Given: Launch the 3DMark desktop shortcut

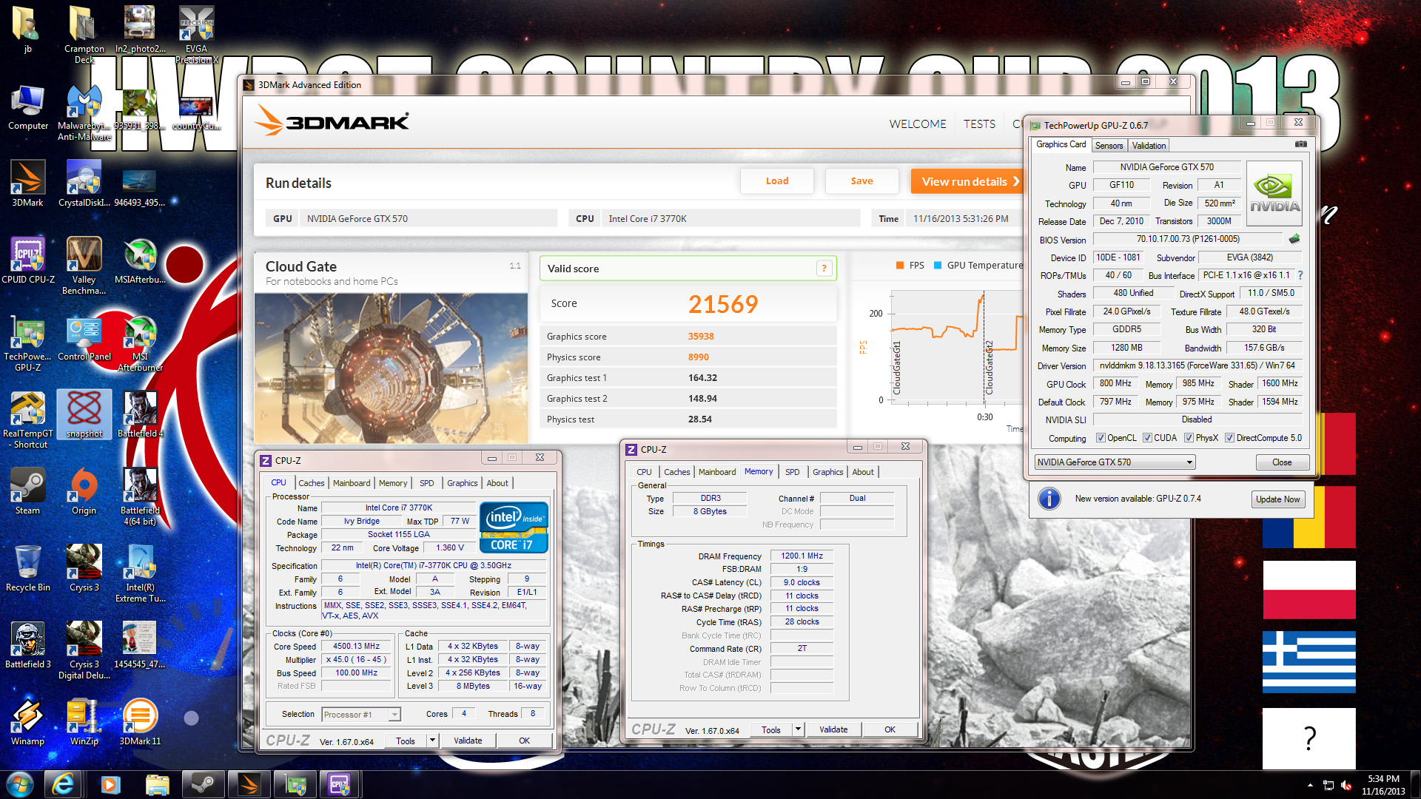Looking at the screenshot, I should [28, 183].
